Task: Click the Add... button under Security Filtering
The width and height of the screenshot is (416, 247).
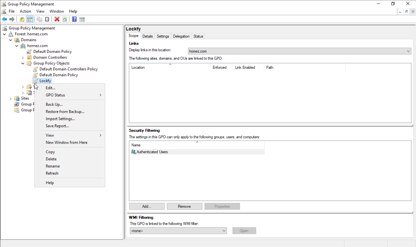Action: coord(147,206)
